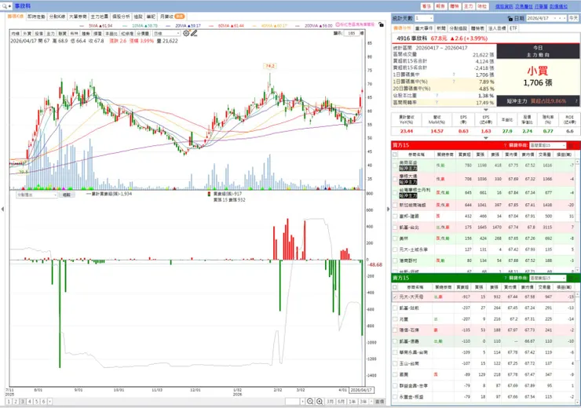Click help icon in 賣方15 header
This screenshot has width=581, height=408.
click(x=505, y=278)
